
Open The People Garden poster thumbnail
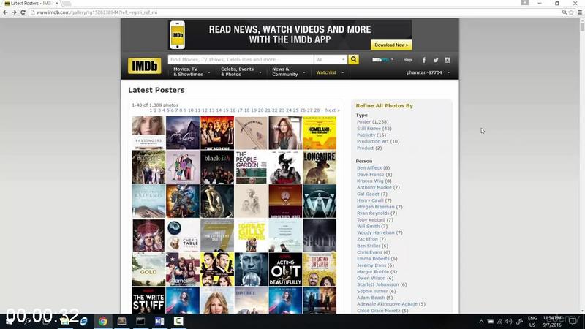(x=251, y=167)
